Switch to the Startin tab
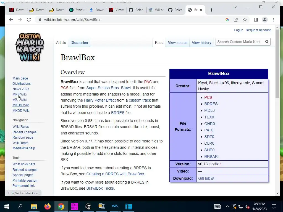283x212 pixels. (x=77, y=10)
